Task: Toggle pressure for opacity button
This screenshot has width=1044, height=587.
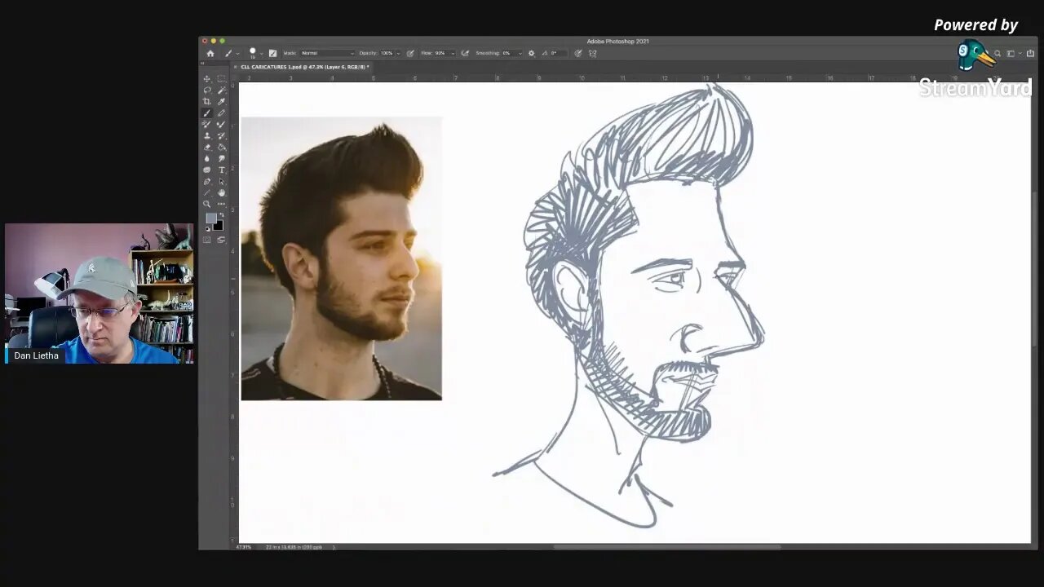Action: [409, 53]
